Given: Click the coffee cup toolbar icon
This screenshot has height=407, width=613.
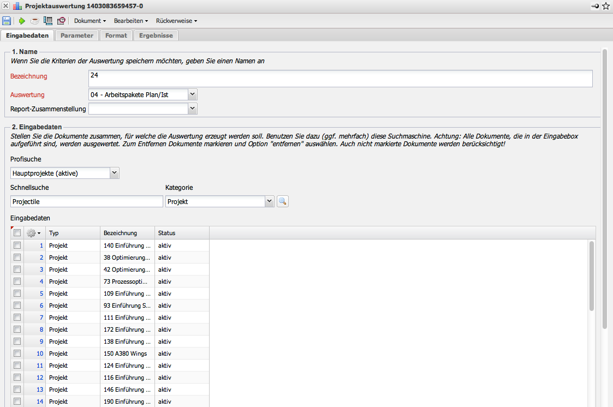Looking at the screenshot, I should [34, 21].
